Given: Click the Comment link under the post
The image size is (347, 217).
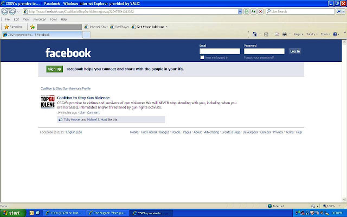Looking at the screenshot, I should (x=93, y=112).
